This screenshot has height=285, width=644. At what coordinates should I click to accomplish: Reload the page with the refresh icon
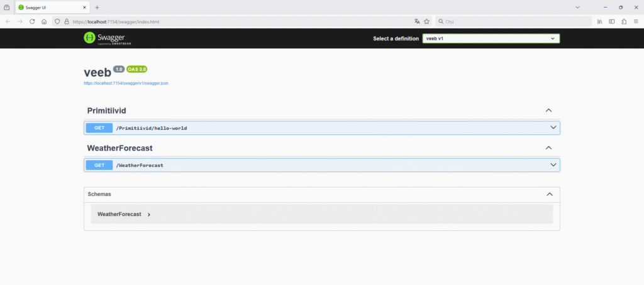tap(32, 21)
